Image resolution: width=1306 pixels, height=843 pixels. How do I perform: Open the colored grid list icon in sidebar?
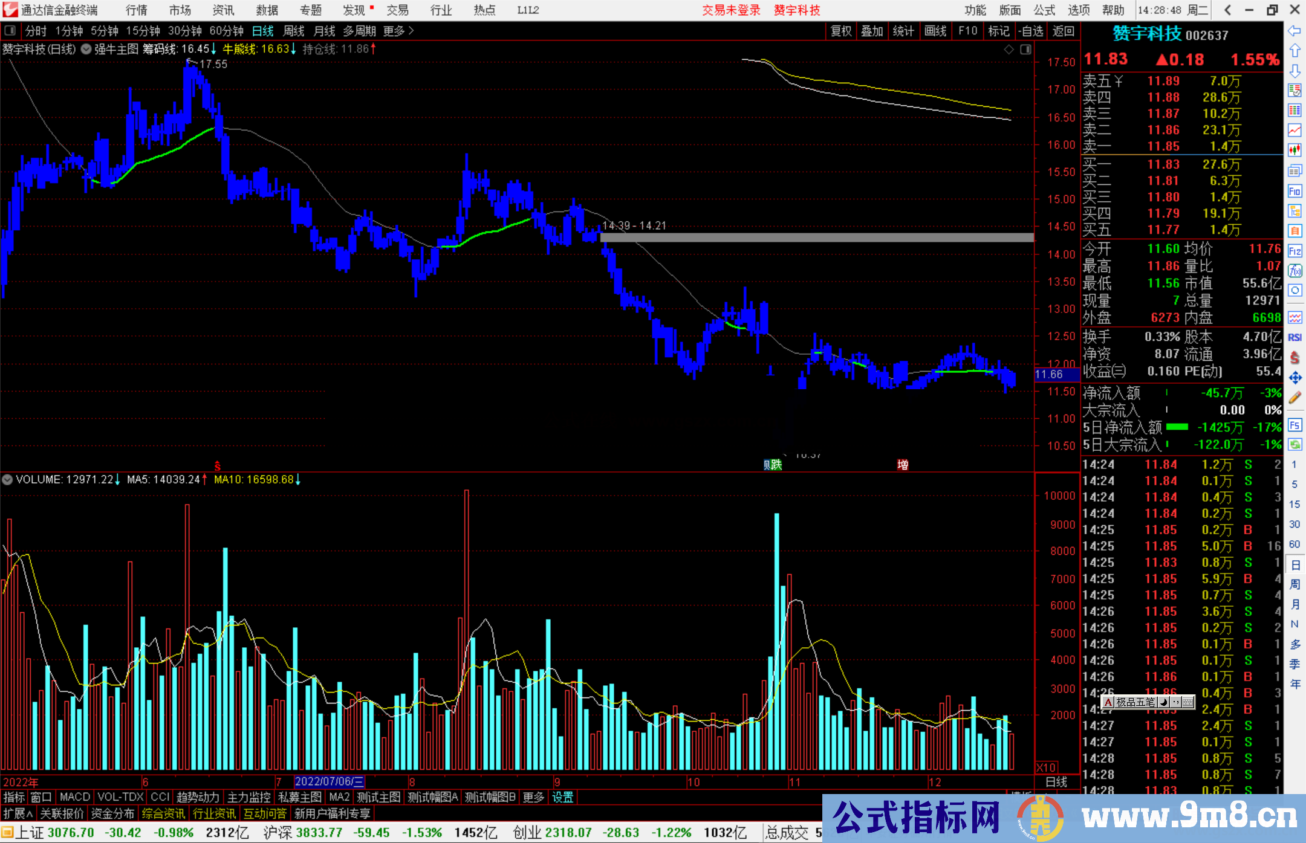(x=1295, y=111)
